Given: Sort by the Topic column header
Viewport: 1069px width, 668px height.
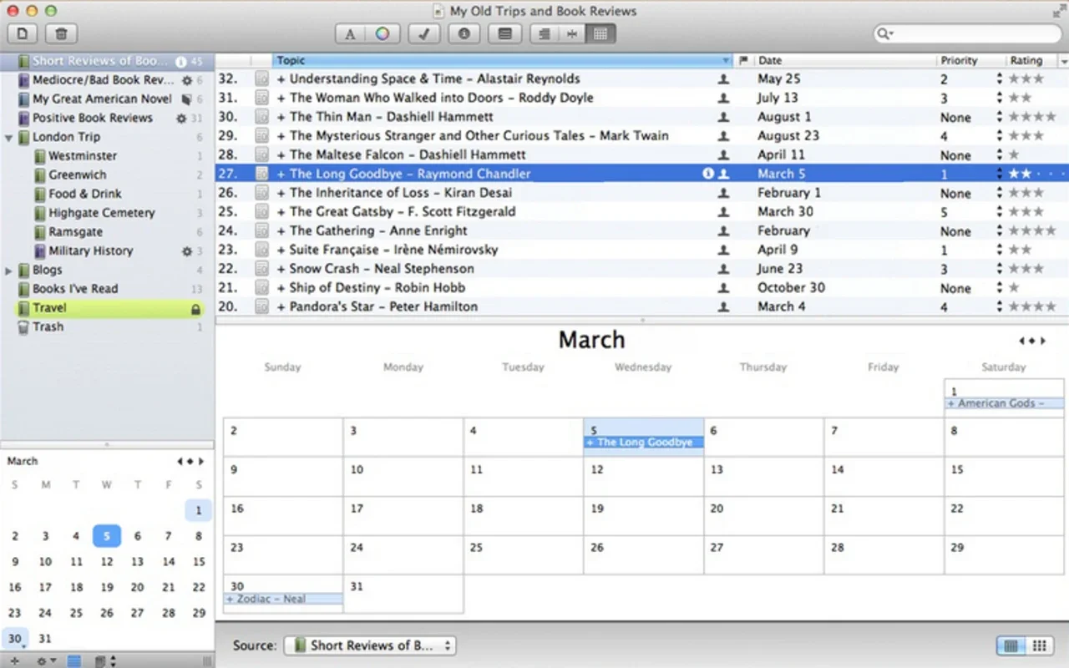Looking at the screenshot, I should [502, 60].
